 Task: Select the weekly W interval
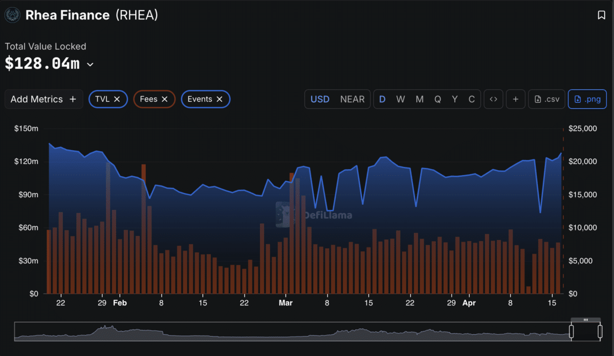pyautogui.click(x=401, y=99)
